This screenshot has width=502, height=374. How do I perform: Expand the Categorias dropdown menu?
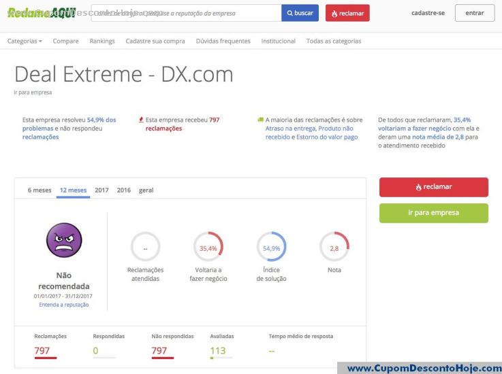[25, 41]
